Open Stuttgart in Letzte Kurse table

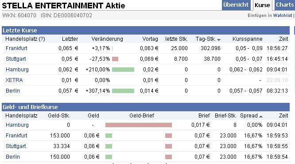coord(16,59)
